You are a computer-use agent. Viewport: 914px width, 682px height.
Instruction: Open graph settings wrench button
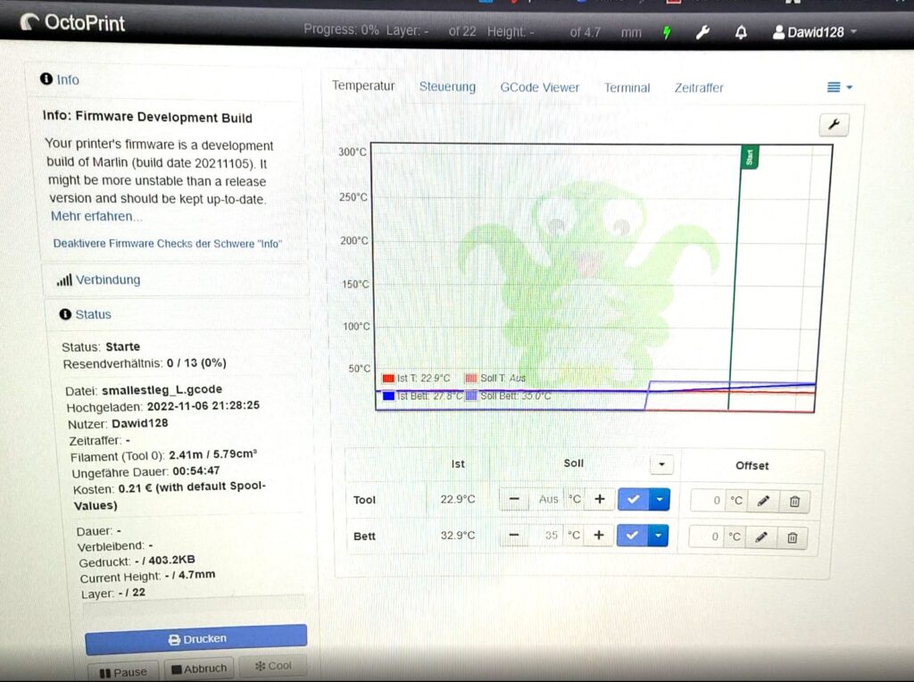click(834, 124)
